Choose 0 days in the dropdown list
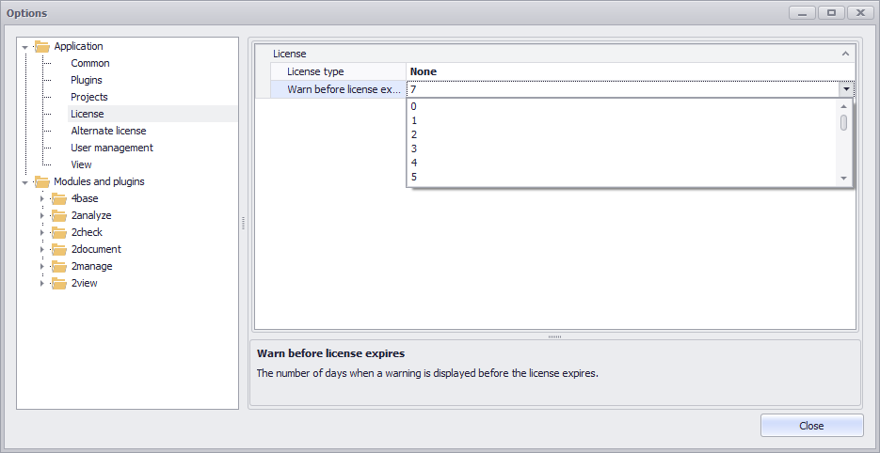The width and height of the screenshot is (880, 453). pyautogui.click(x=414, y=106)
